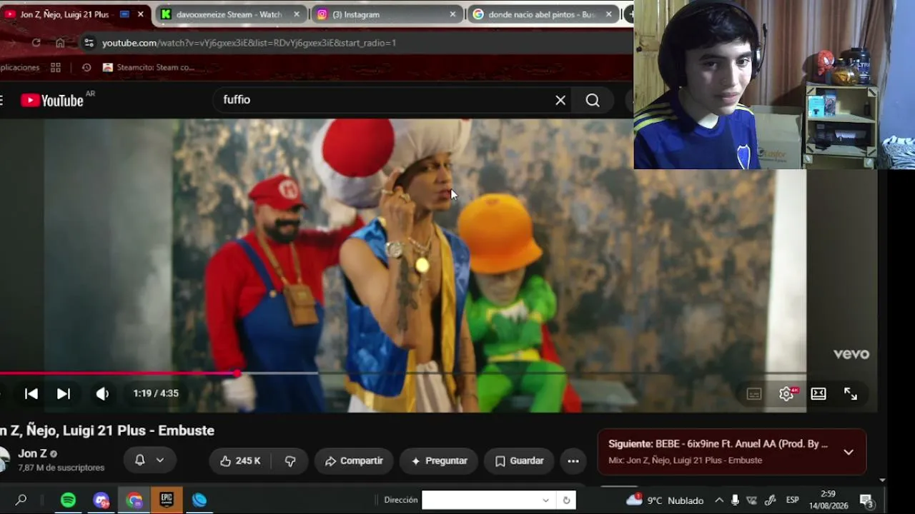Mute the video with the volume icon
Viewport: 915px width, 514px height.
(102, 393)
